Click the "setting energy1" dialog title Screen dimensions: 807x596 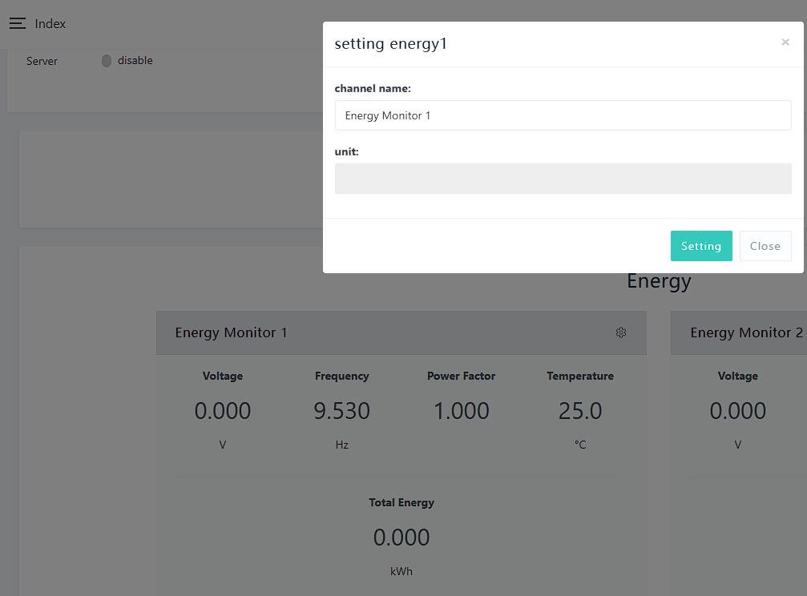(390, 44)
